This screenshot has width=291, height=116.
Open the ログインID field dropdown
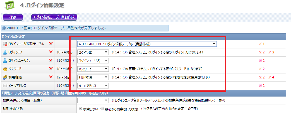93,52
